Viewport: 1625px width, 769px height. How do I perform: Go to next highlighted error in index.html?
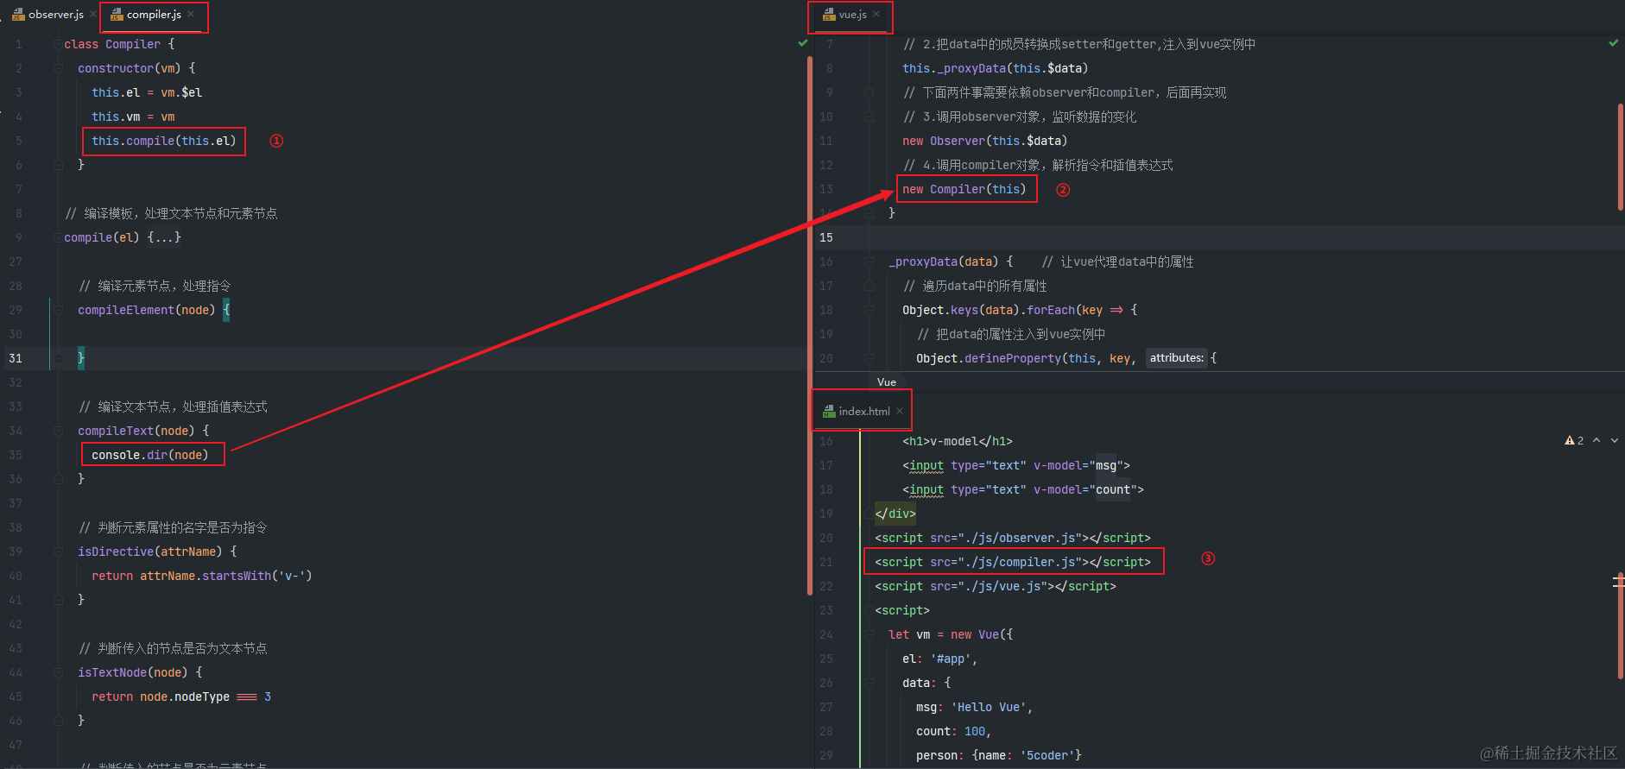click(x=1615, y=440)
